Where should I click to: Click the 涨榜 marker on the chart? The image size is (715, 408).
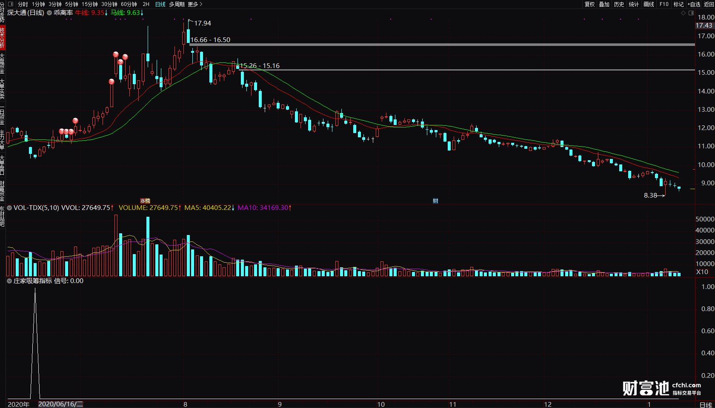145,201
